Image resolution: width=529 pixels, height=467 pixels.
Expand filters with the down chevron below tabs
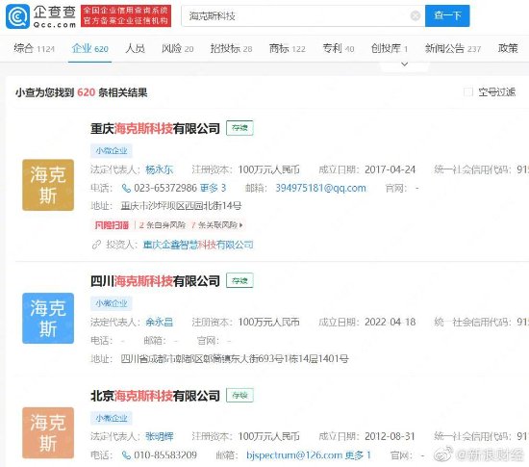tap(405, 65)
